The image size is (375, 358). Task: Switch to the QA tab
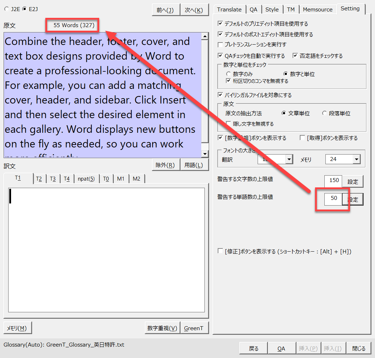tap(253, 10)
